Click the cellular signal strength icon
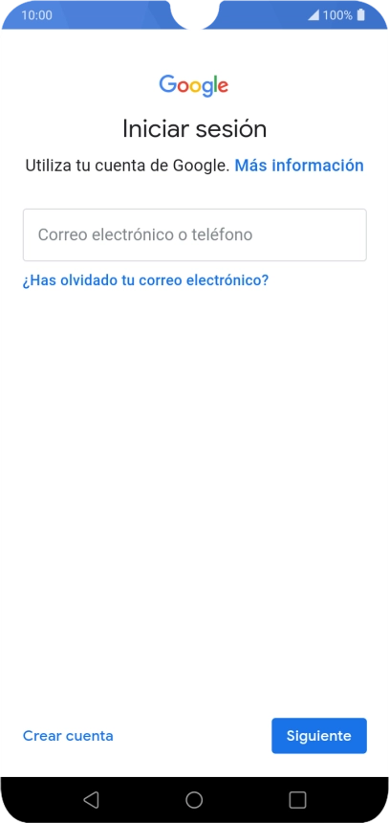The image size is (389, 823). point(313,15)
